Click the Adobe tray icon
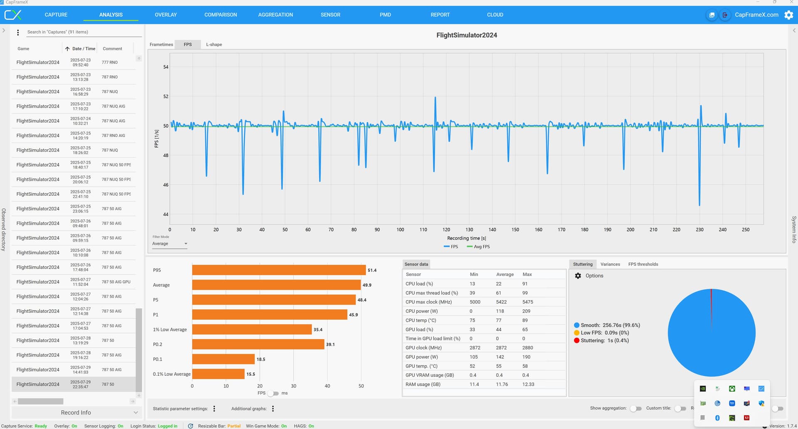Image resolution: width=798 pixels, height=429 pixels. pyautogui.click(x=746, y=418)
